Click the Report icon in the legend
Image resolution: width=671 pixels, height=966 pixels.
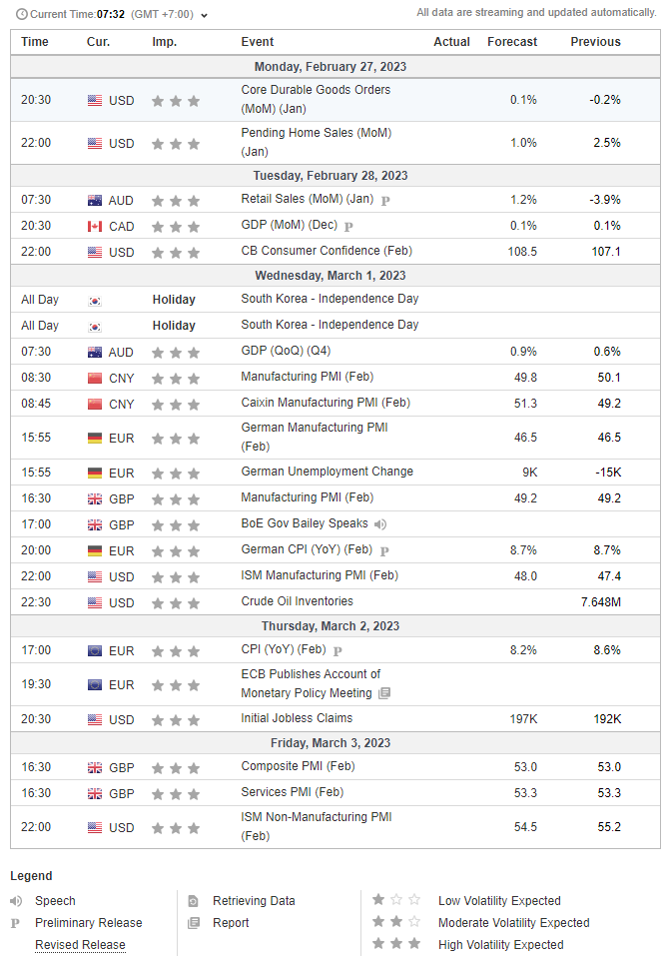click(x=193, y=923)
